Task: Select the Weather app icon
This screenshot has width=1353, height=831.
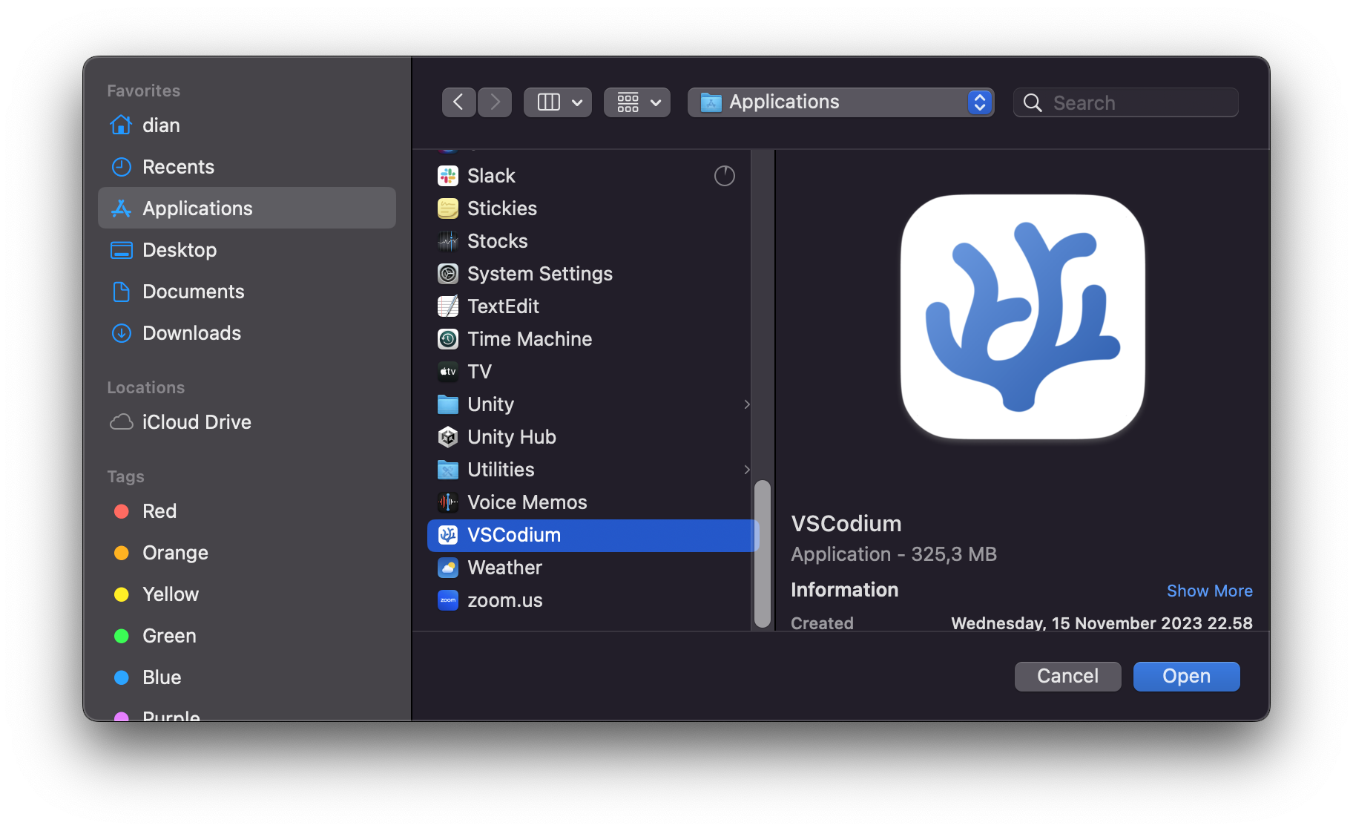Action: point(448,568)
